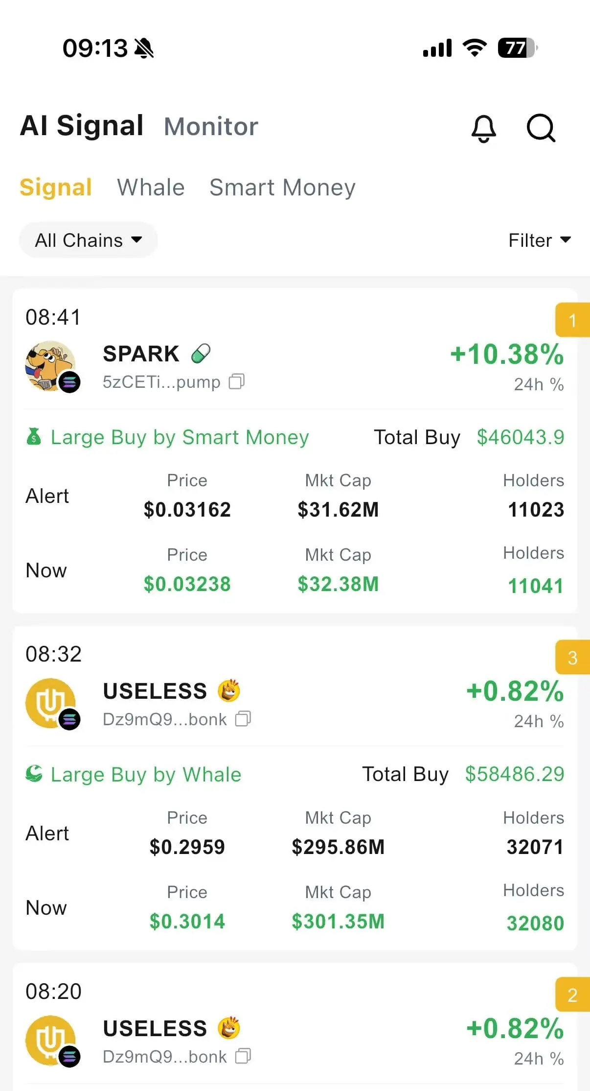Tap bonk emoji icon beside USELESS 08:32
This screenshot has width=590, height=1091.
coord(229,690)
